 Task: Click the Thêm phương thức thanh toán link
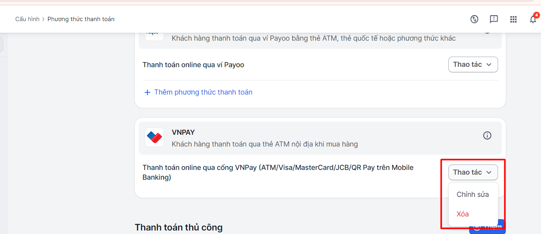pyautogui.click(x=203, y=92)
